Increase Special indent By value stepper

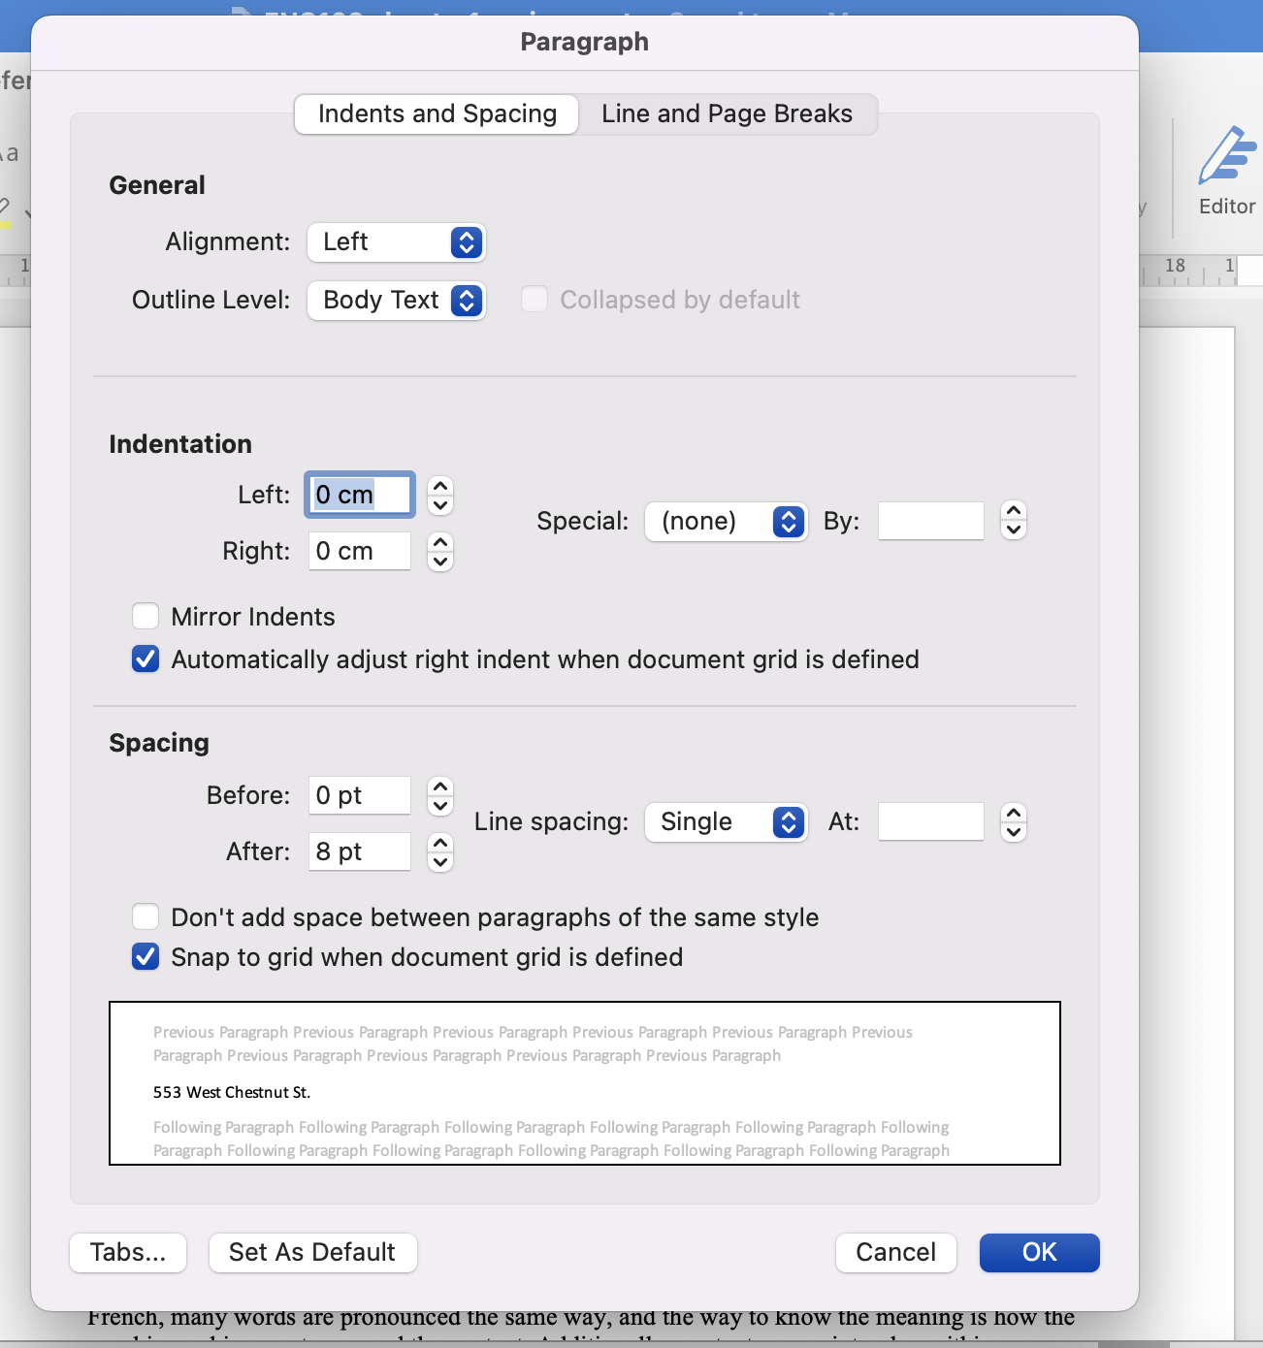point(1014,511)
